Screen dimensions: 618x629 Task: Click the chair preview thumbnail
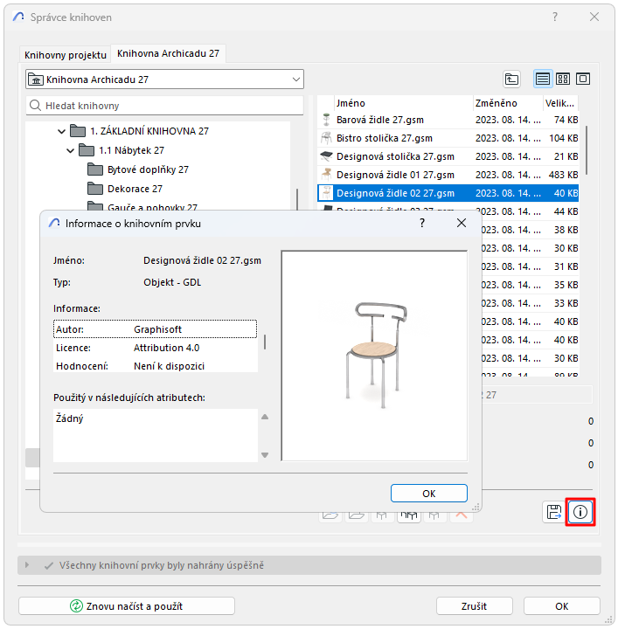click(374, 356)
